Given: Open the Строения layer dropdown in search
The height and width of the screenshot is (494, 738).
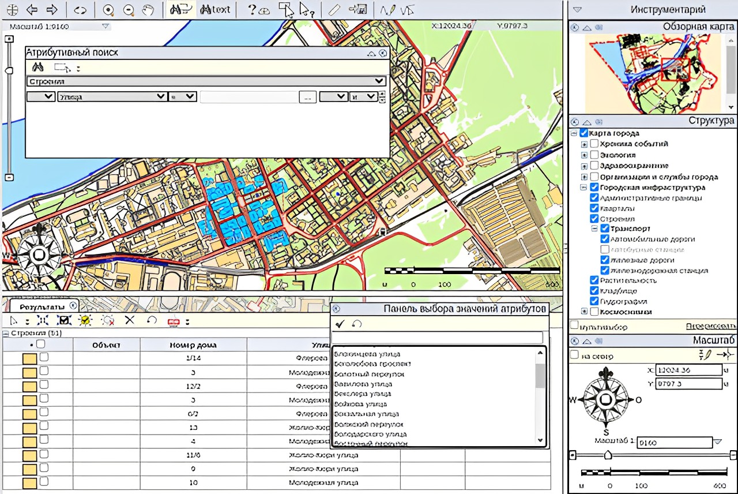Looking at the screenshot, I should click(x=379, y=81).
